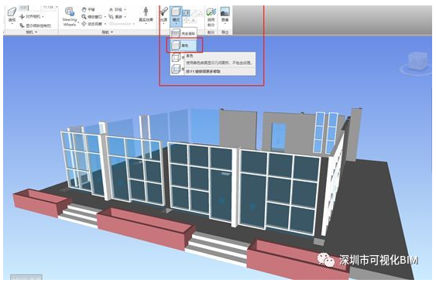Screen dimensions: 436x283
Task: Select the Walk (漫游) tool
Action: pos(115,17)
